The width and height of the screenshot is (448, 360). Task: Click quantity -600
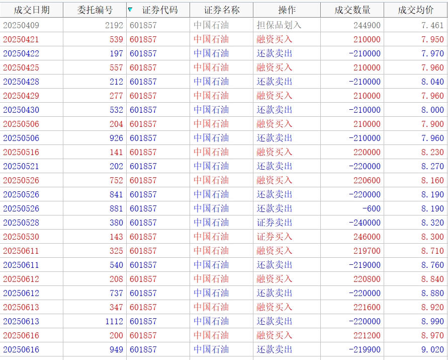372,208
